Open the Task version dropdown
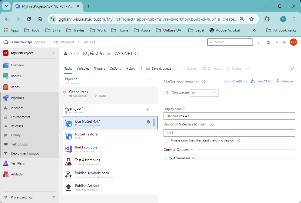301x203 pixels. tap(204, 93)
